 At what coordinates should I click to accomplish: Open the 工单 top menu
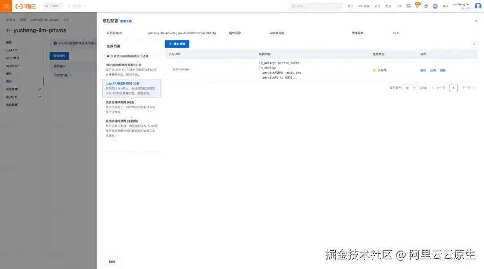click(399, 6)
